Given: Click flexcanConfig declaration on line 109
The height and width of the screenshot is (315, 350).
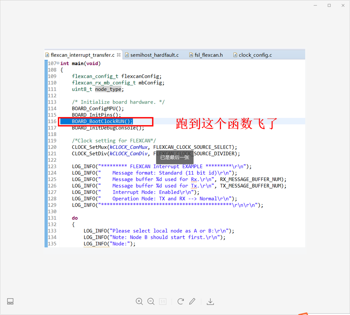Looking at the screenshot, I should tap(140, 76).
